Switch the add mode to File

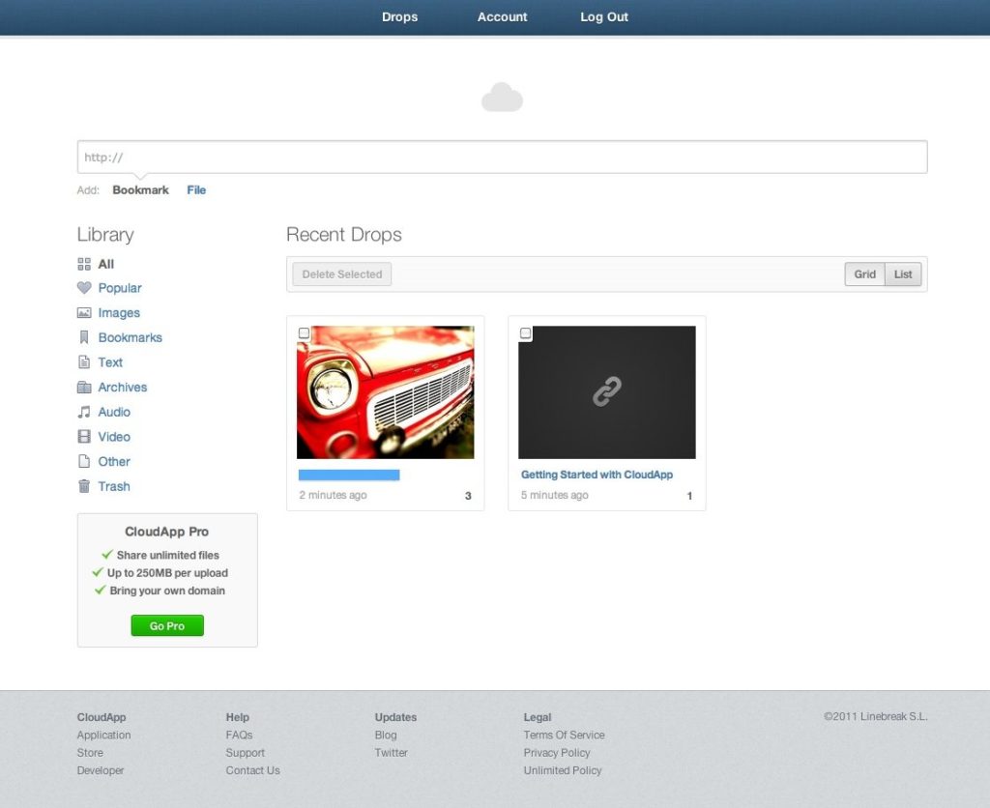[196, 190]
